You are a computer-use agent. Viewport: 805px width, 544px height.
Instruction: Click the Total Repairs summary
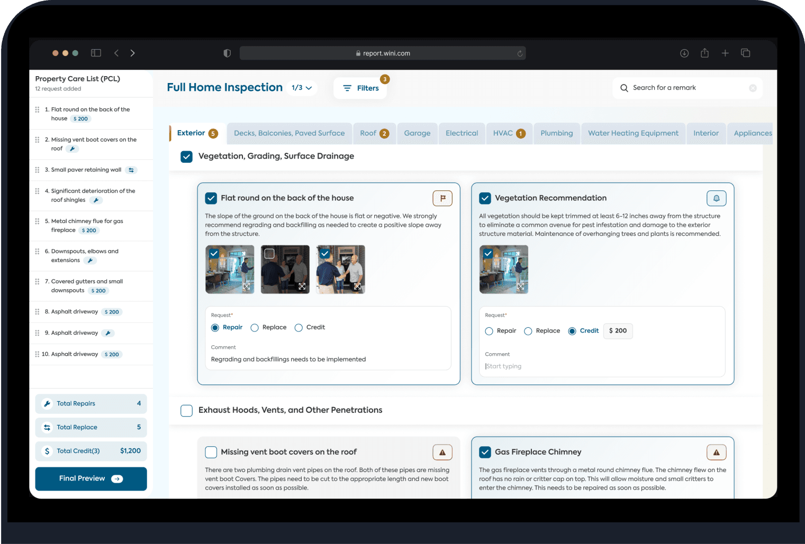91,404
